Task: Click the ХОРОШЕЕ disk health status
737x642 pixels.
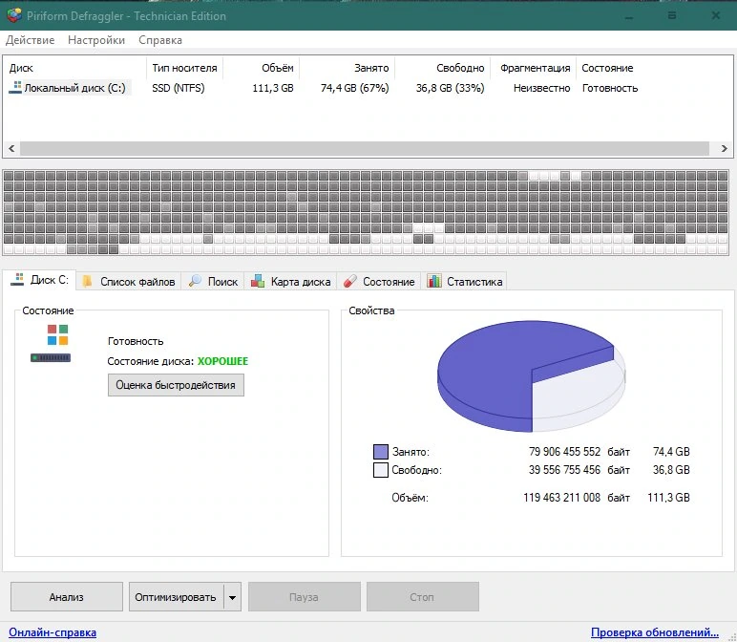Action: click(x=222, y=361)
